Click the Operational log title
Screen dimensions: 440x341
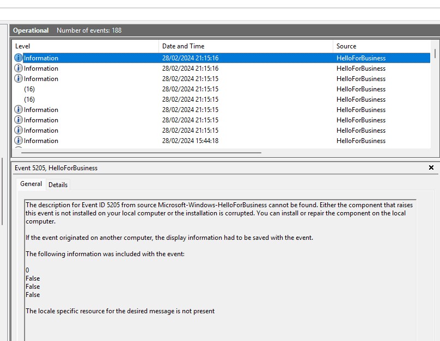[x=31, y=30]
